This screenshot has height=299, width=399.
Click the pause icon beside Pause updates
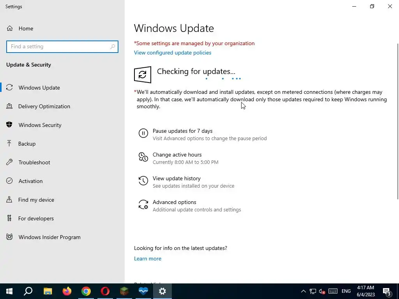[143, 133]
